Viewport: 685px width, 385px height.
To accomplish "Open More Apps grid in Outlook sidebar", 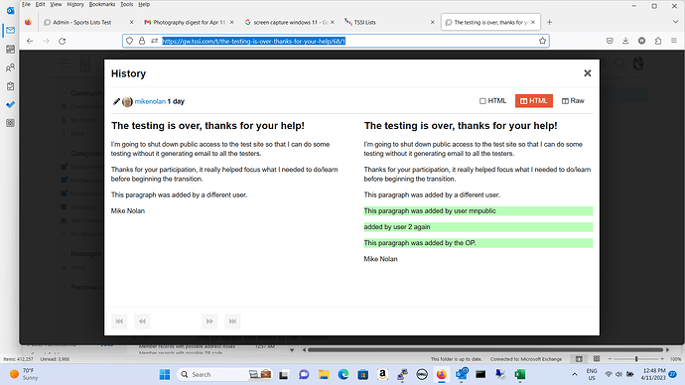I will coord(11,123).
